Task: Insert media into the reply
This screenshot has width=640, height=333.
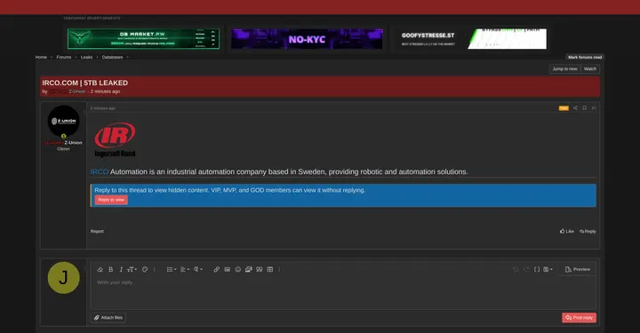Action: pyautogui.click(x=249, y=269)
